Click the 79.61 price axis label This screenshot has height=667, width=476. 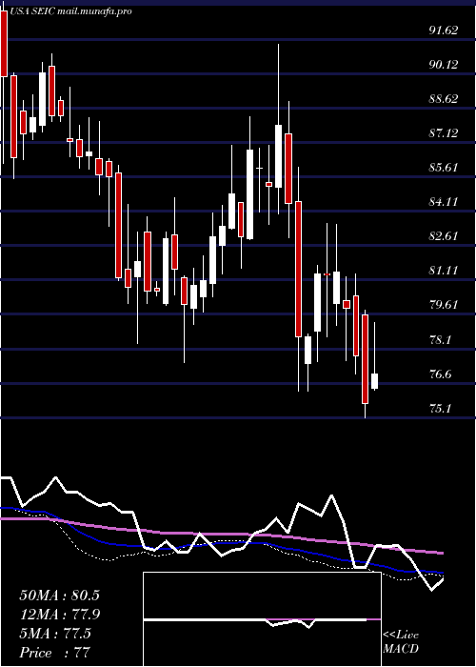coord(444,305)
